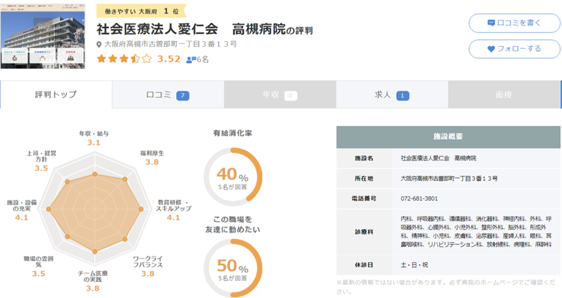Click the 施設概要 table header

pyautogui.click(x=448, y=137)
